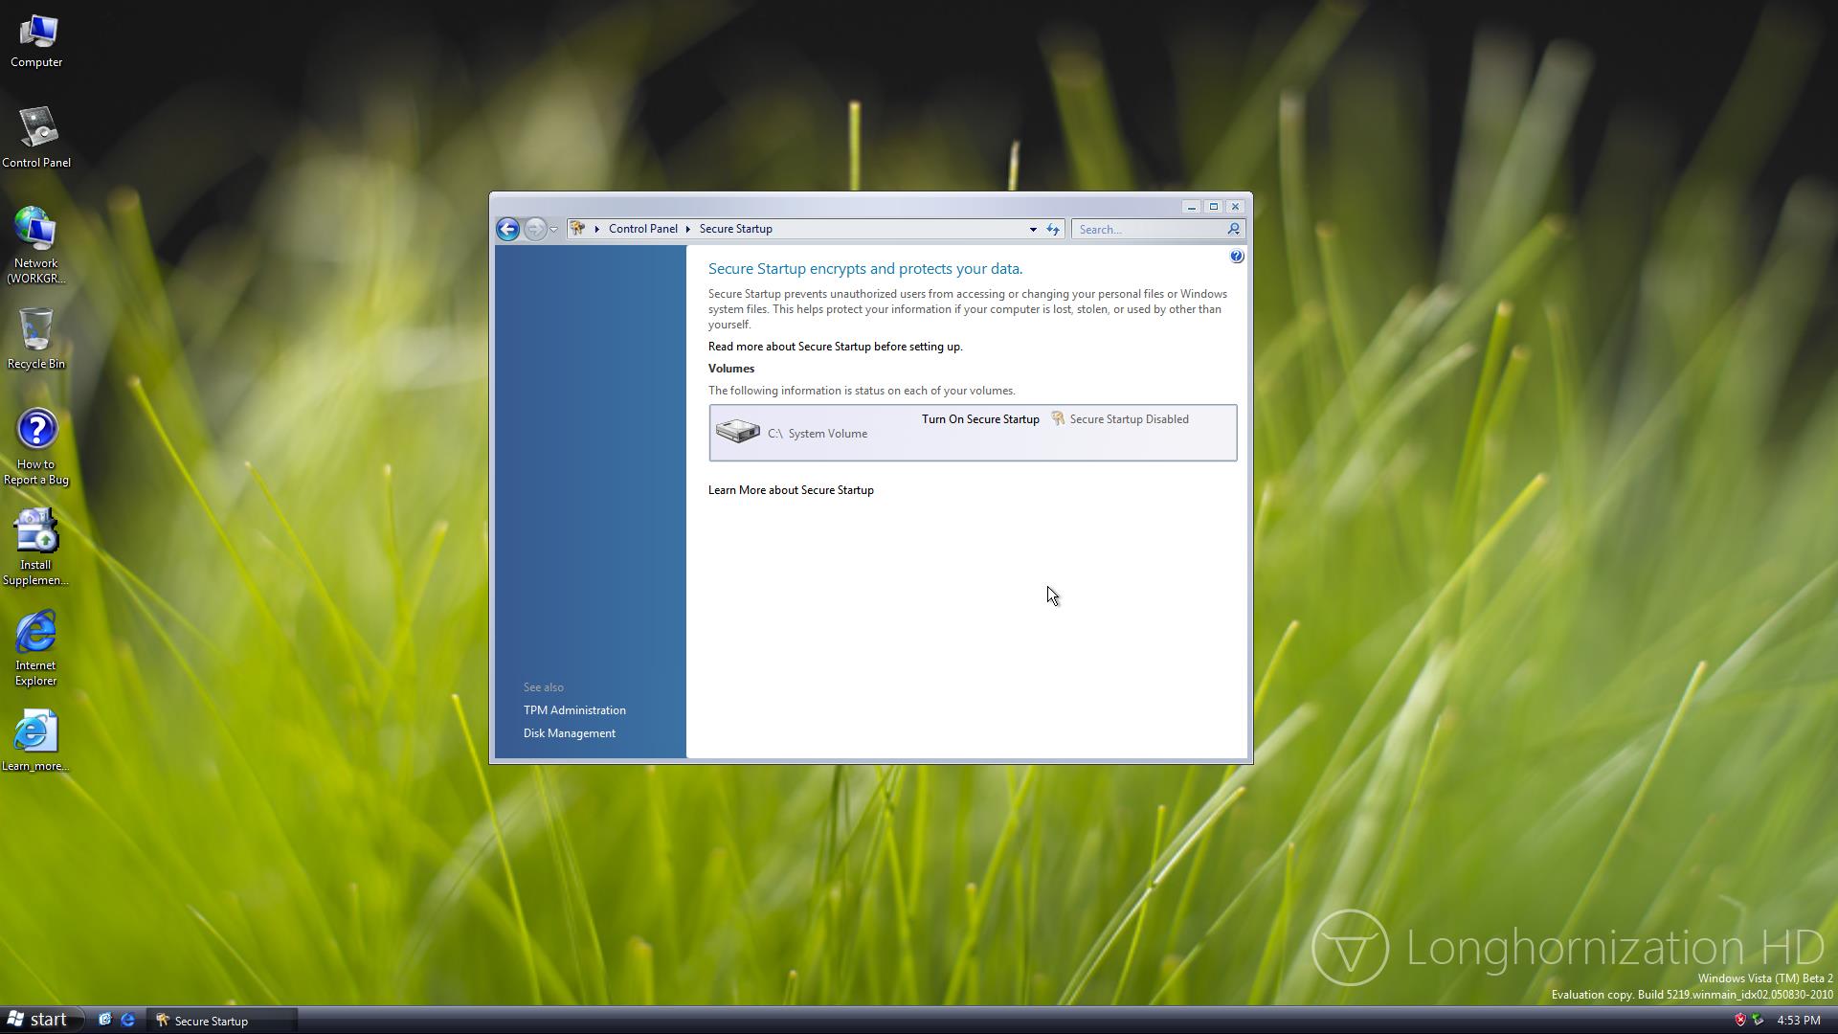Screen dimensions: 1838x1034
Task: Click the search magnifier icon
Action: 1233,229
